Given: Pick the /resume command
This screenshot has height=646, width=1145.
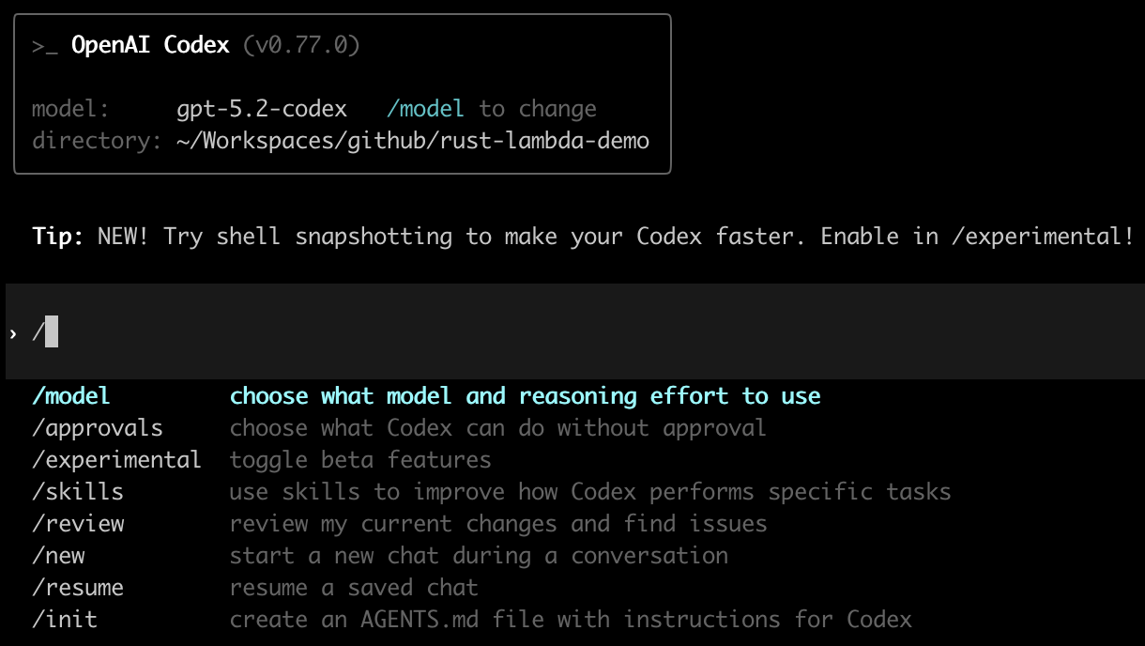Looking at the screenshot, I should [78, 588].
